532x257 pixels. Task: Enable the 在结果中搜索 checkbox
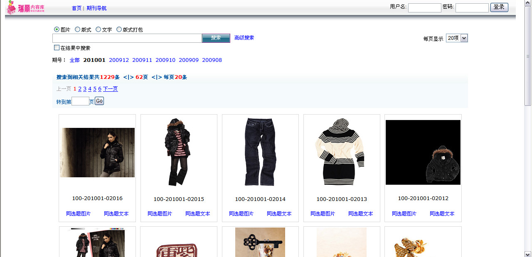tap(57, 48)
